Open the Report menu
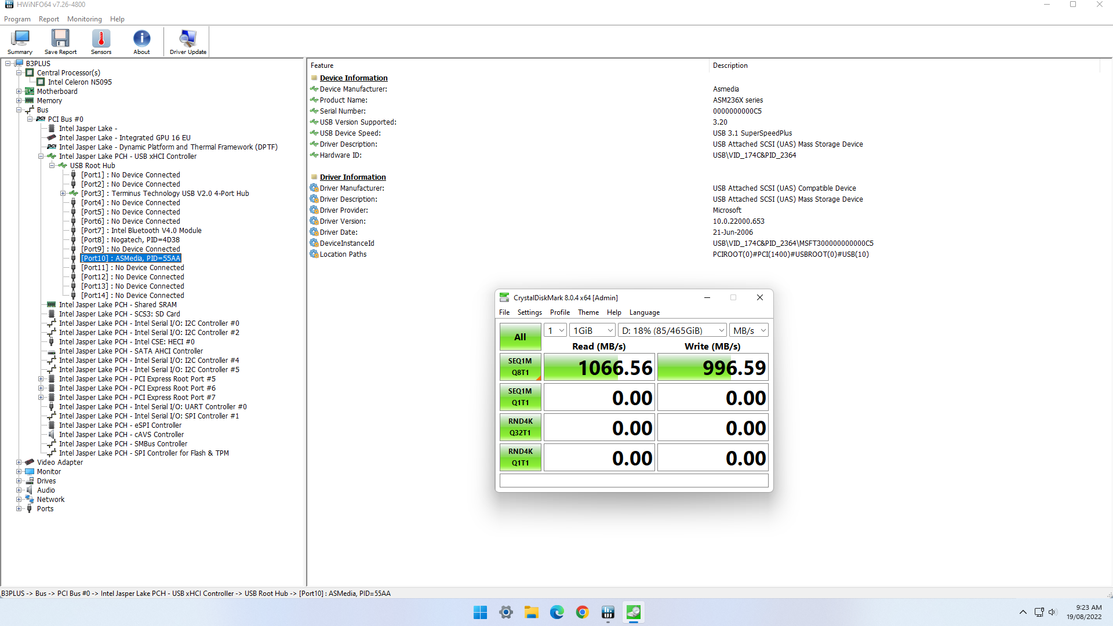The image size is (1113, 626). point(49,19)
